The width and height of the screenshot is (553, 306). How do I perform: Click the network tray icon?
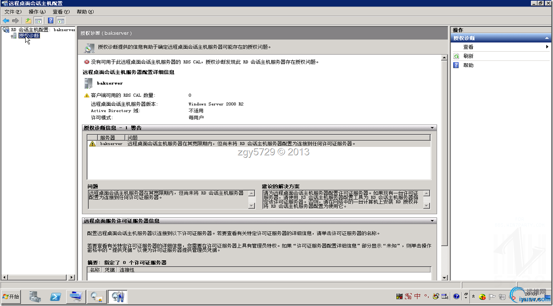coord(502,297)
